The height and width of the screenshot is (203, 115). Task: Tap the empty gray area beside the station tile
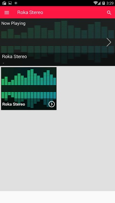point(86,89)
